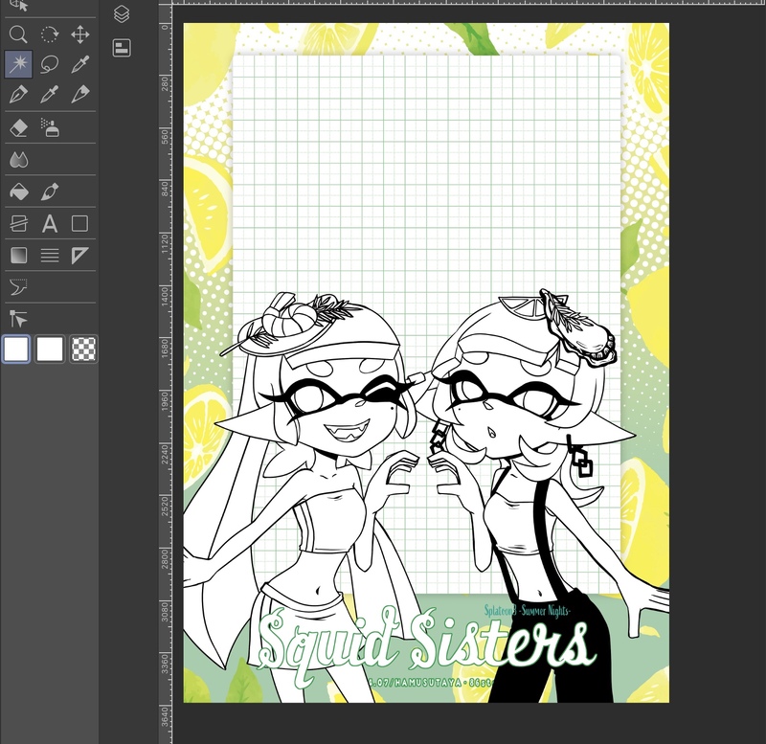
Task: Select the parallel lines stream-line tool
Action: pyautogui.click(x=50, y=256)
